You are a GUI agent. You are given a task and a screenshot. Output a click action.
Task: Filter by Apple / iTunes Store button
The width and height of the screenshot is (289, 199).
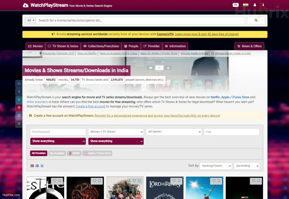pyautogui.click(x=97, y=153)
